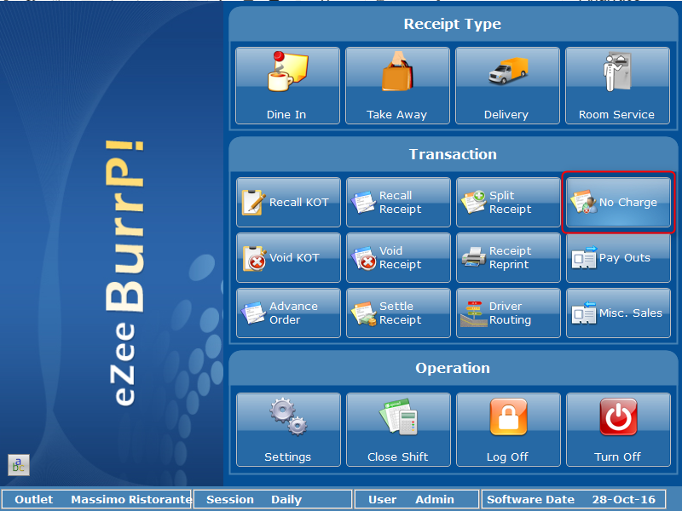Click the Operation section header
Viewport: 682px width, 511px height.
(x=453, y=369)
